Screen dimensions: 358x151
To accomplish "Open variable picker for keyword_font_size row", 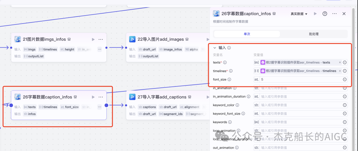I will (345, 114).
